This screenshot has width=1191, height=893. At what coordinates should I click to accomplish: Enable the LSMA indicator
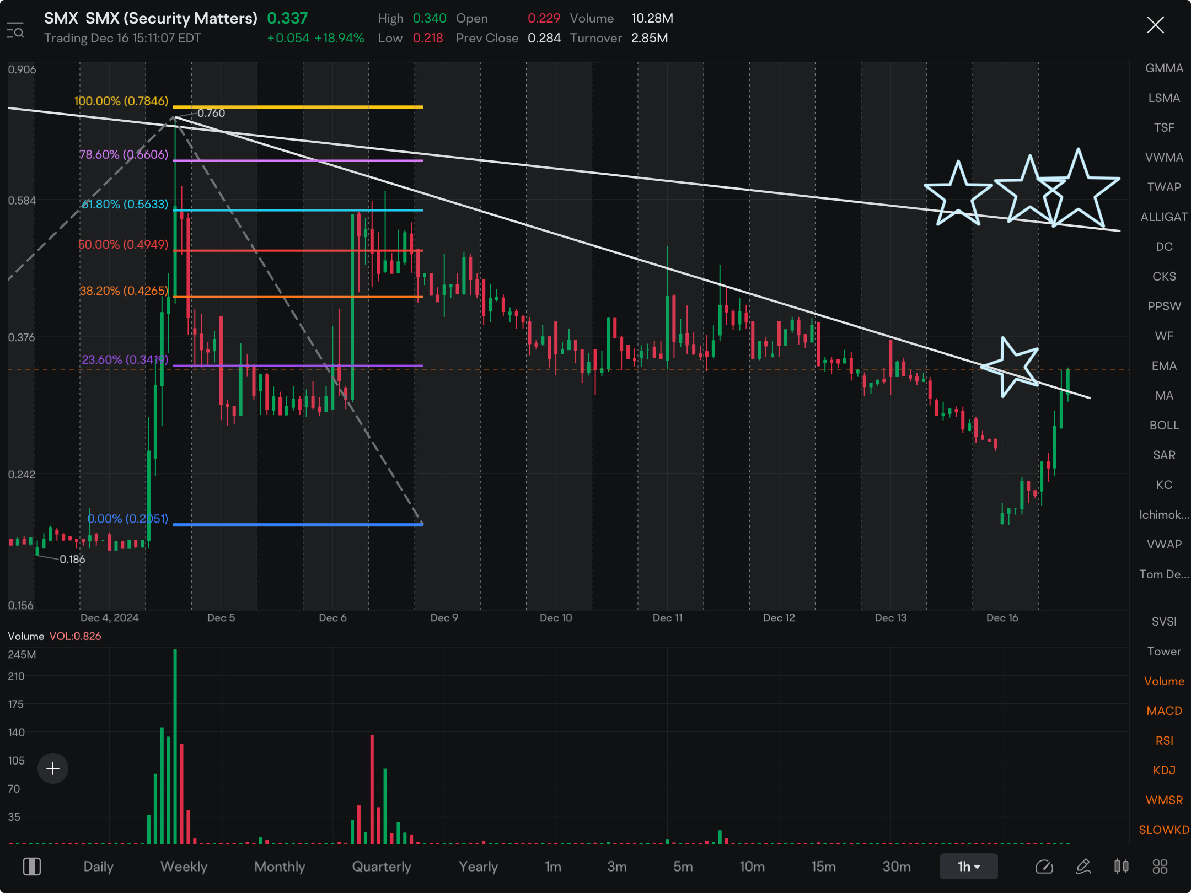point(1164,98)
